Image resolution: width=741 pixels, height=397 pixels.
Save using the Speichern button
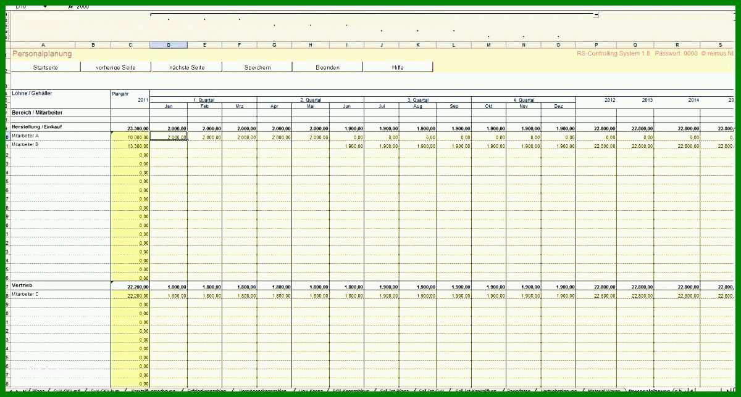[257, 67]
